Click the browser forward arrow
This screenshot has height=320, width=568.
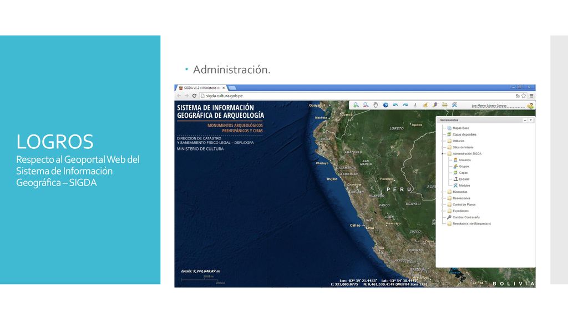click(x=186, y=96)
